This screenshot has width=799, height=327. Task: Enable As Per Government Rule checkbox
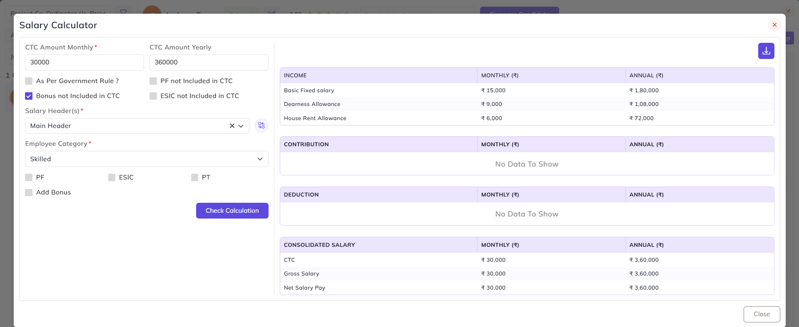pyautogui.click(x=29, y=81)
